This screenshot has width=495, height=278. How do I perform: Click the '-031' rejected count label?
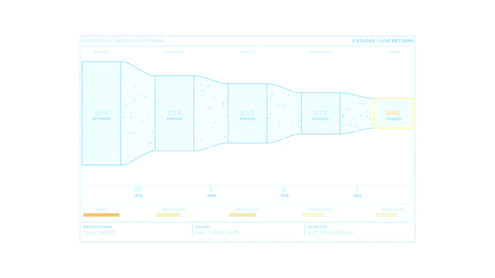(x=357, y=195)
